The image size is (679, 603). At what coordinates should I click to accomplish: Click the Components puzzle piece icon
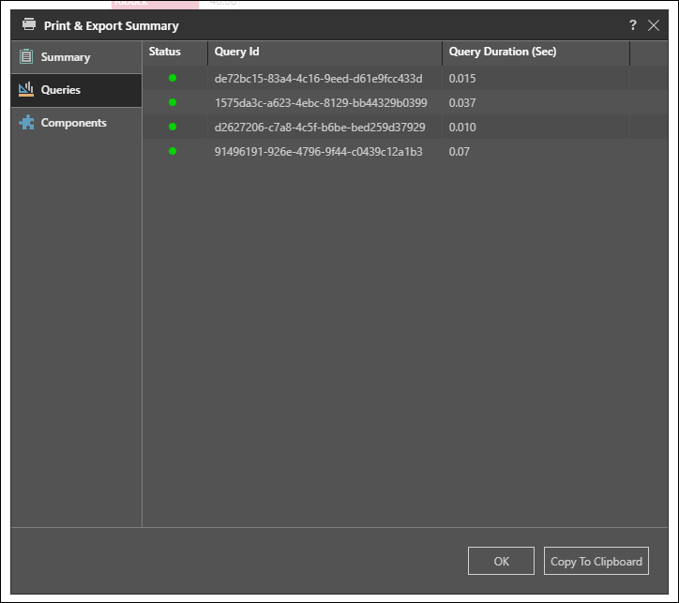pos(26,123)
